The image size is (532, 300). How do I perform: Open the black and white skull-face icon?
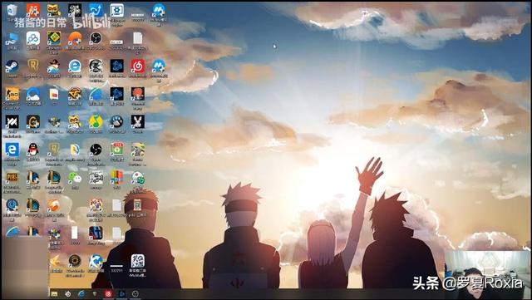[96, 66]
